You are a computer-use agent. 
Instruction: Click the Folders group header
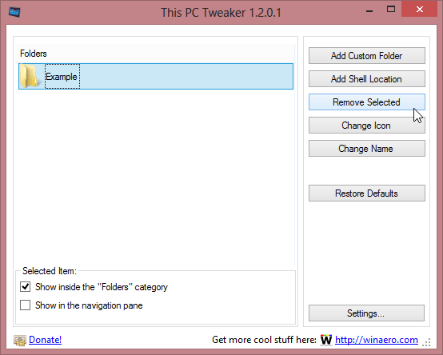34,54
